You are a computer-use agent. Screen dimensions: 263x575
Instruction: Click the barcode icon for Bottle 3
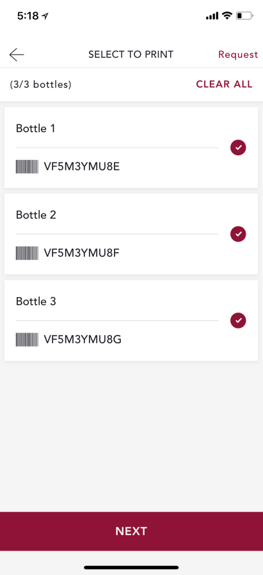tap(27, 340)
